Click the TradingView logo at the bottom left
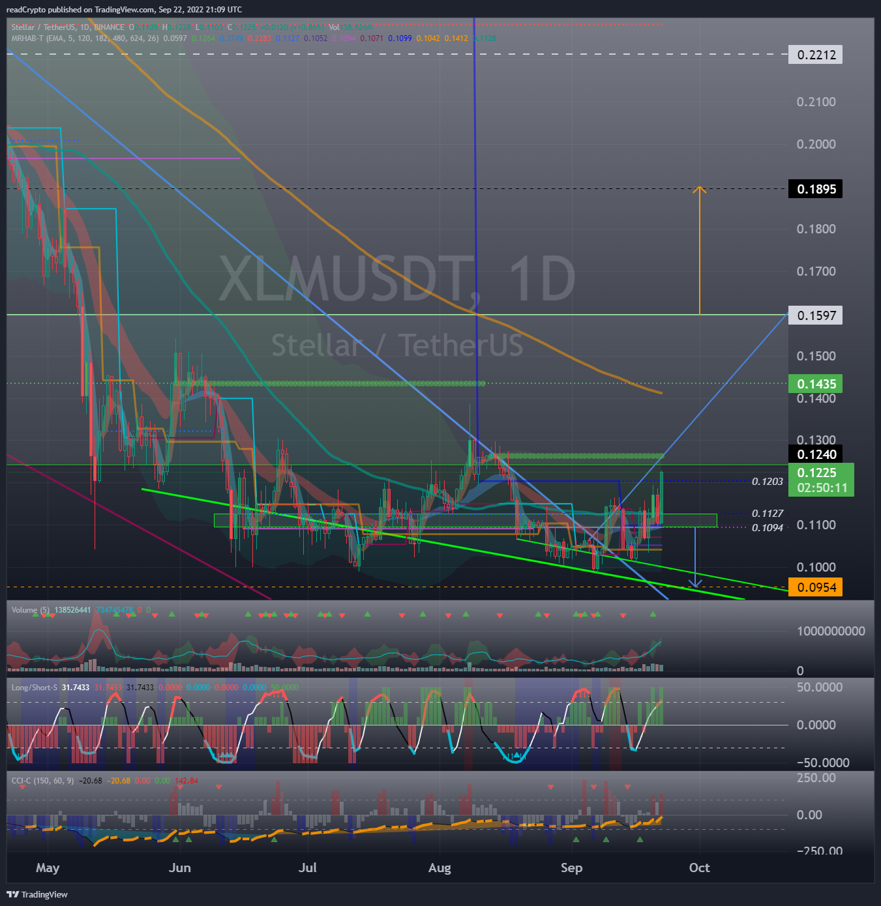Image resolution: width=881 pixels, height=906 pixels. [37, 894]
